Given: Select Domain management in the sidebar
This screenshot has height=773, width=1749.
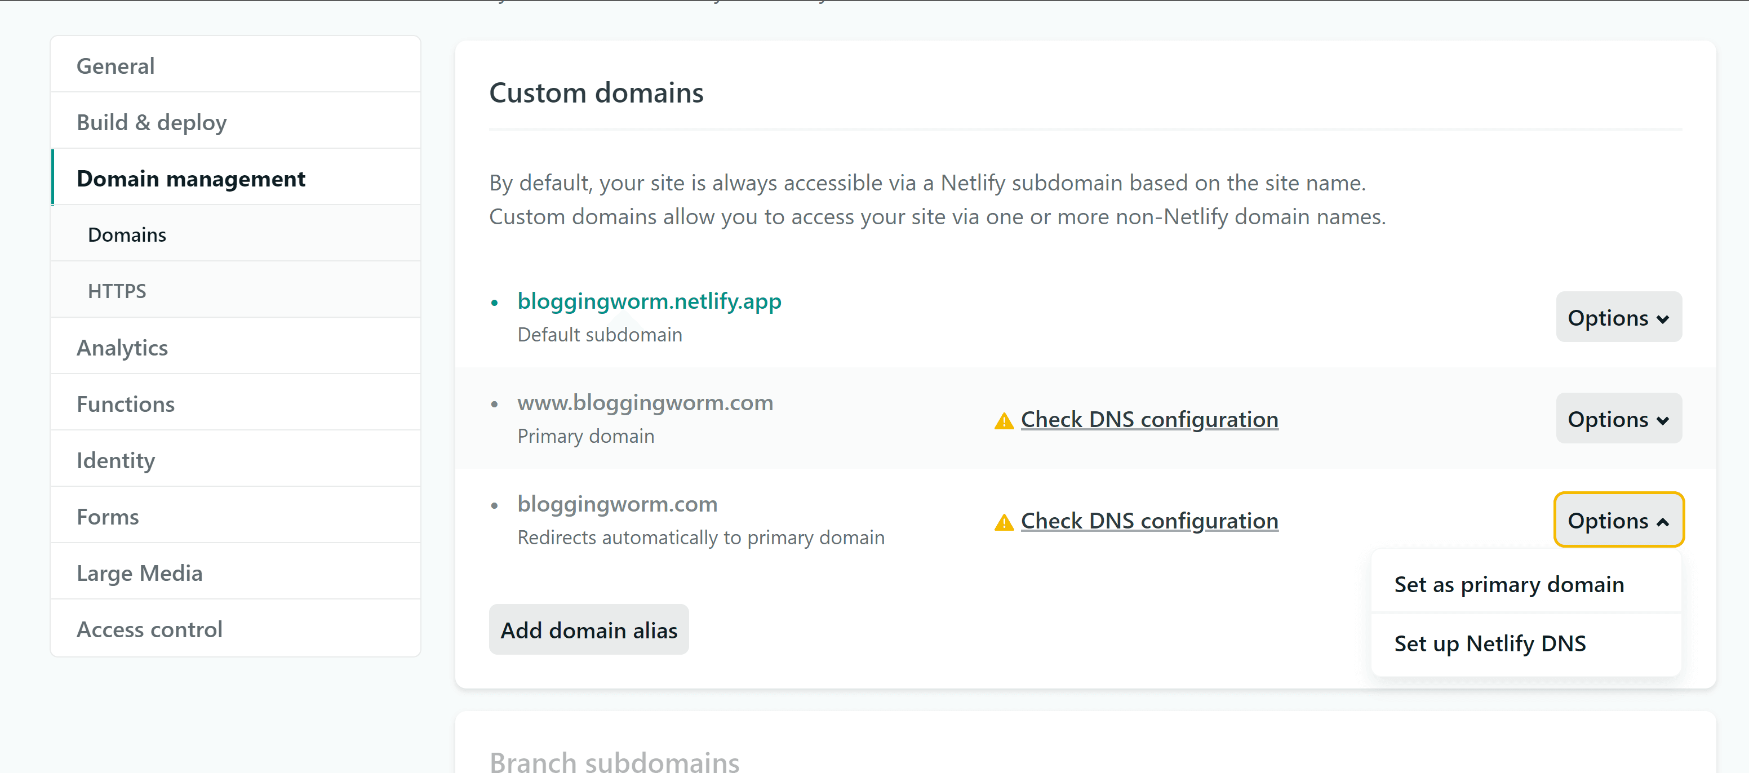Looking at the screenshot, I should (x=191, y=179).
